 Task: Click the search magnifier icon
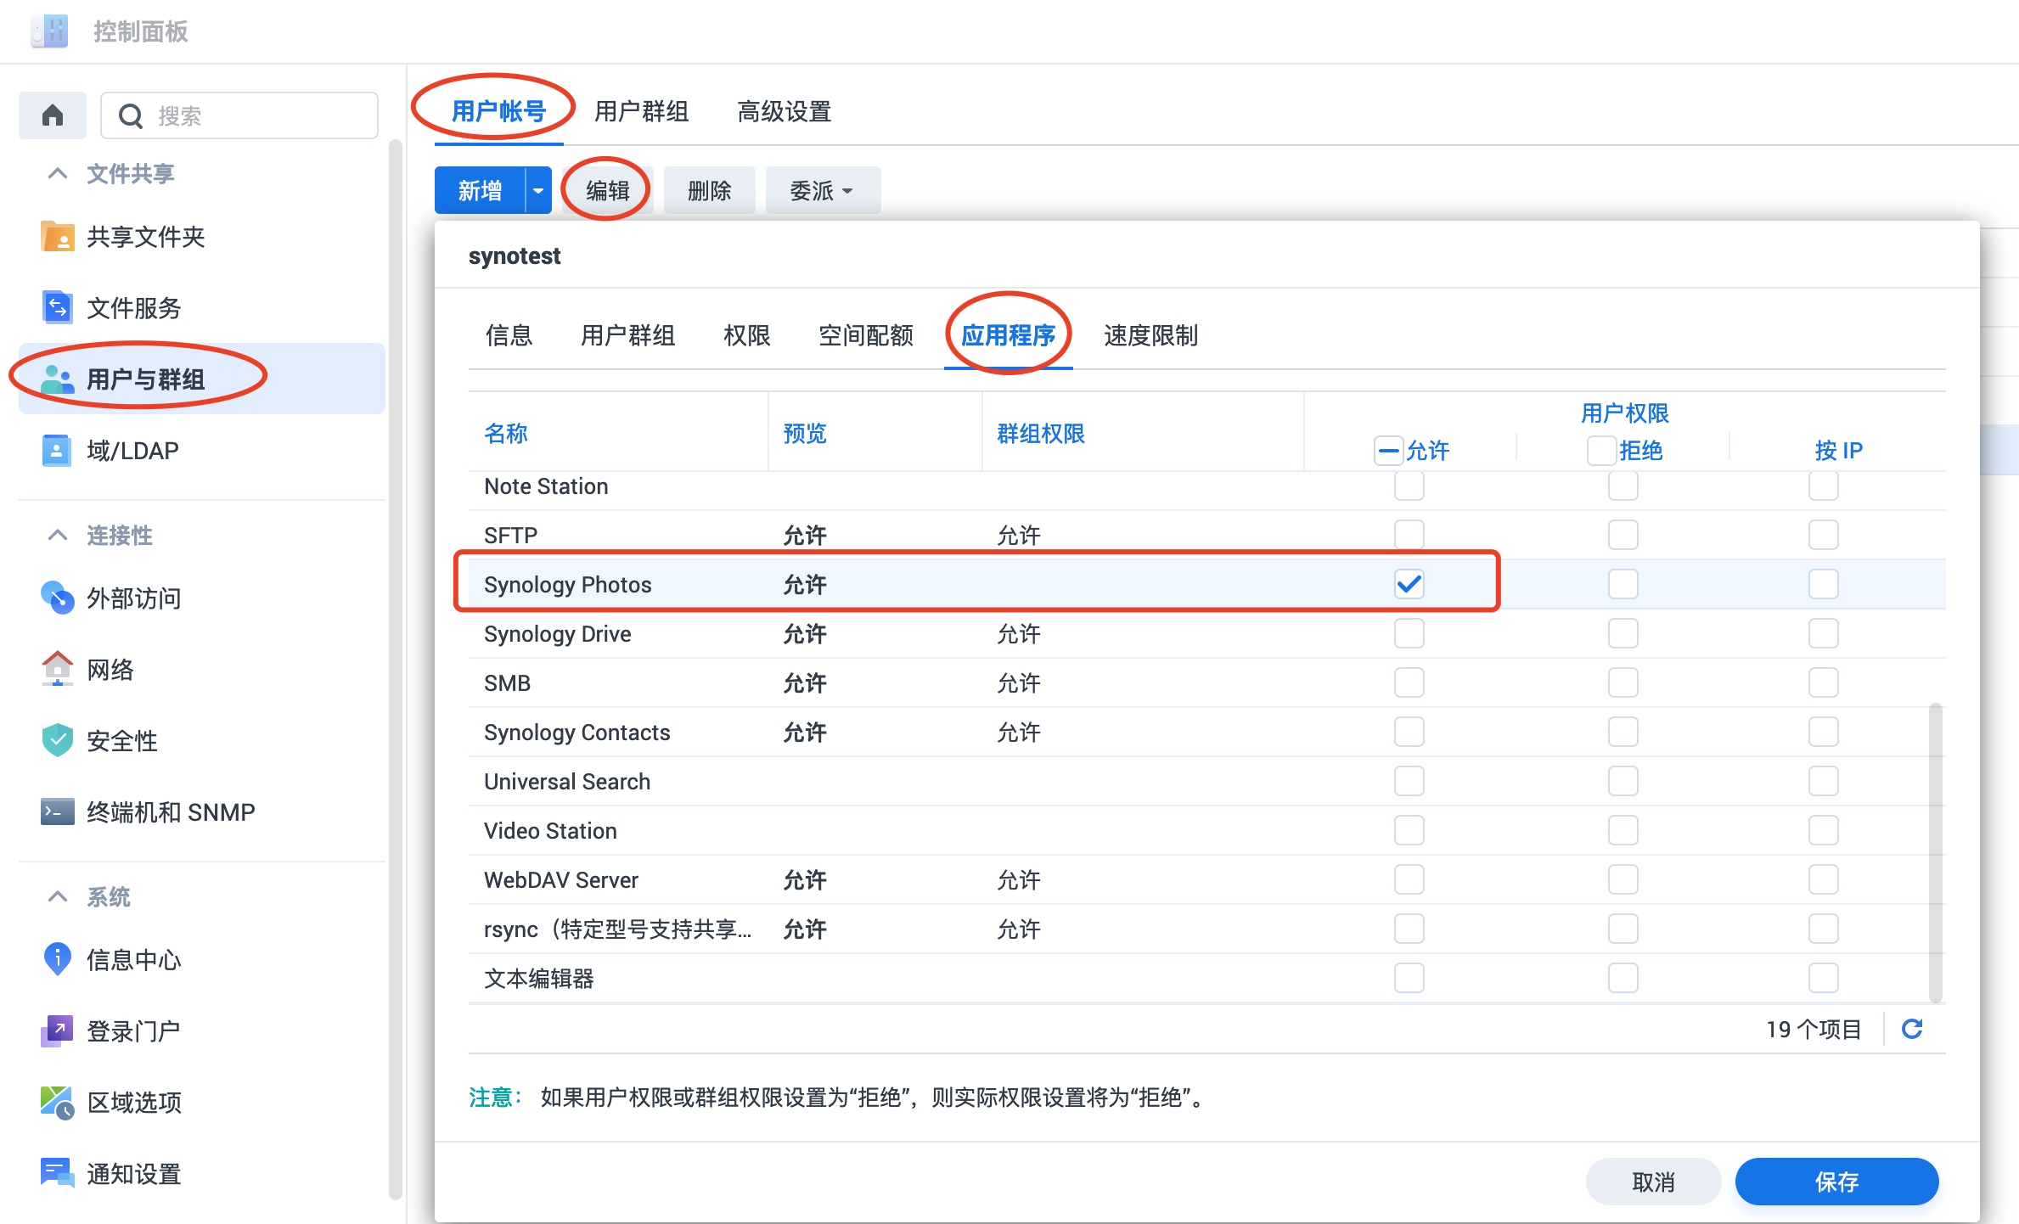click(130, 115)
